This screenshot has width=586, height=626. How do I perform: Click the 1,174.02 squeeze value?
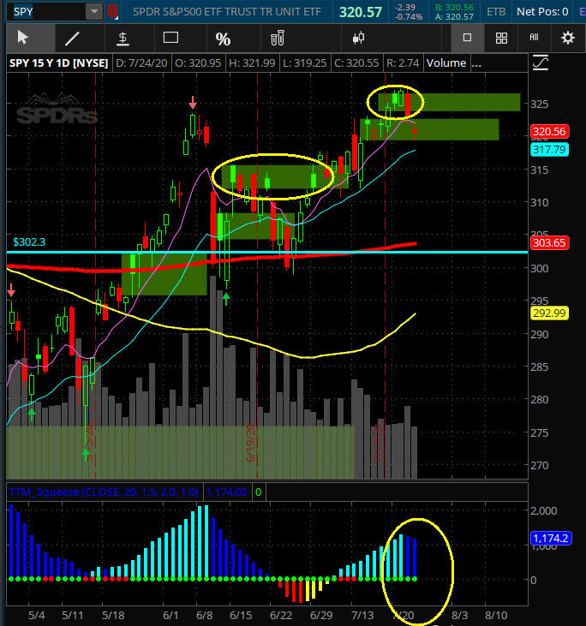pos(226,492)
